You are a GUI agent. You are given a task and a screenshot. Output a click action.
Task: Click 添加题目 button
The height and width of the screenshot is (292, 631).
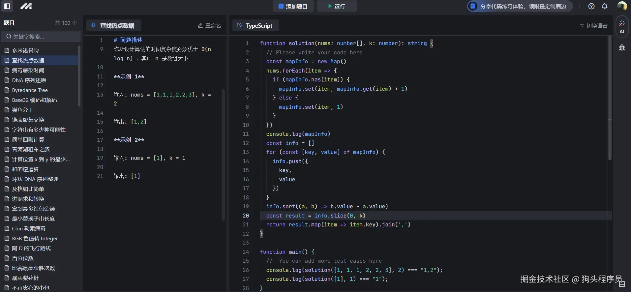pyautogui.click(x=293, y=6)
